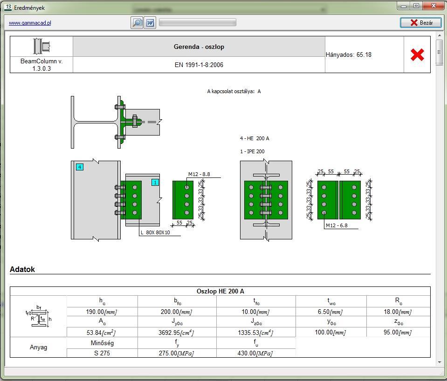Click the "L 80X 80X10" angle label

pyautogui.click(x=155, y=232)
